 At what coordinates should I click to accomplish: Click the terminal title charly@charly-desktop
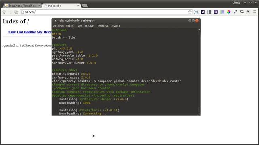tap(77, 21)
